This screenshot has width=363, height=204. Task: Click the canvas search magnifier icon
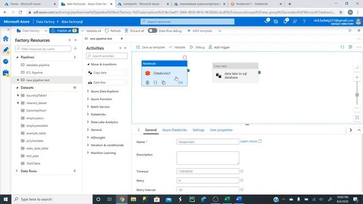pyautogui.click(x=357, y=68)
